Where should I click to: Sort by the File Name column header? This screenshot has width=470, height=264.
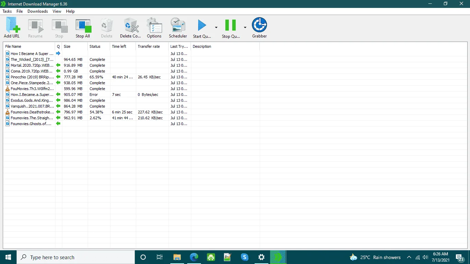click(x=29, y=46)
